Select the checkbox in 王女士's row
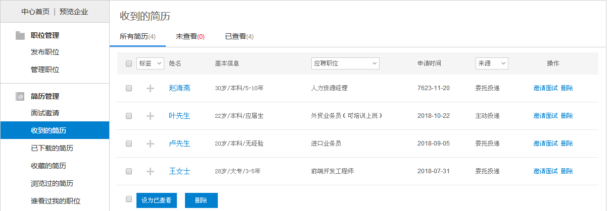Screen dimensions: 608x211 pos(129,171)
